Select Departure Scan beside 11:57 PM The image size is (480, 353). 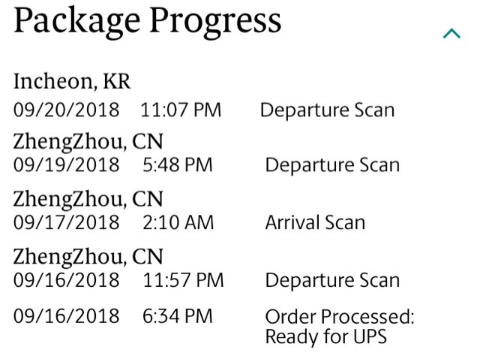click(x=332, y=280)
